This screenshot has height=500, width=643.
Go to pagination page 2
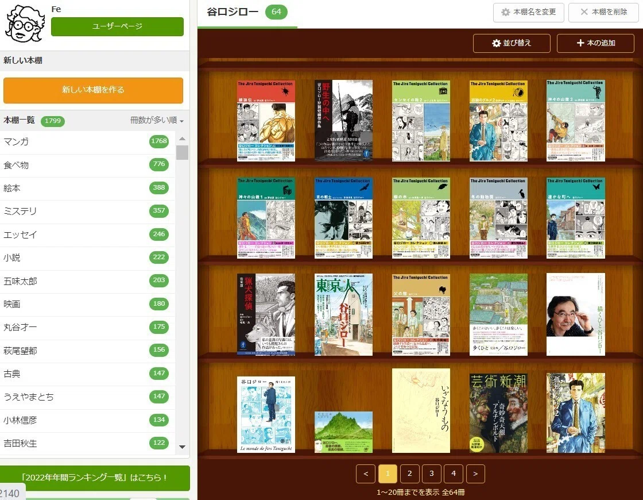click(410, 474)
